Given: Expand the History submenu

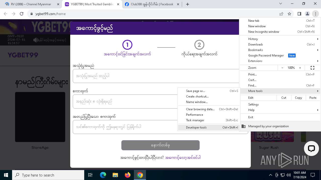Looking at the screenshot, I should point(280,39).
